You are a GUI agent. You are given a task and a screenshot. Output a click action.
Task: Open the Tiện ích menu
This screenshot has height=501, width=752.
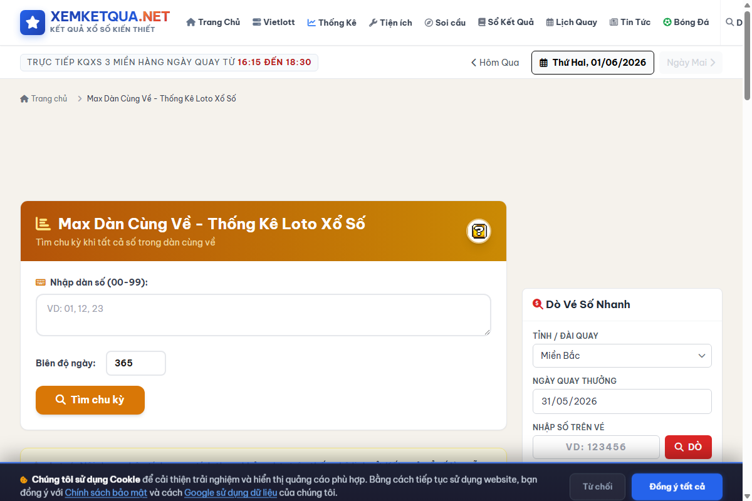pyautogui.click(x=390, y=22)
